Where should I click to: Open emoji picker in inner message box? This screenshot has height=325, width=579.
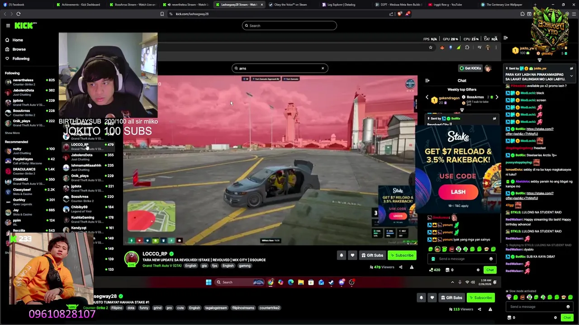pyautogui.click(x=491, y=259)
